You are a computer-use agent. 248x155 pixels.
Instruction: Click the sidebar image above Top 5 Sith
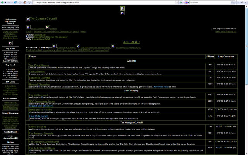pos(10,43)
